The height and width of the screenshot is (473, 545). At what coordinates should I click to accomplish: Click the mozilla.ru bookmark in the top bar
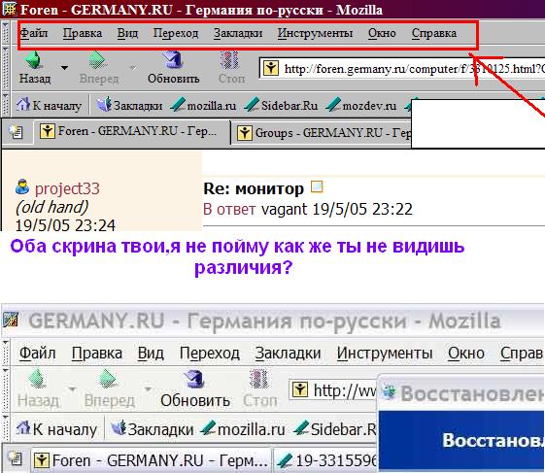tap(204, 105)
